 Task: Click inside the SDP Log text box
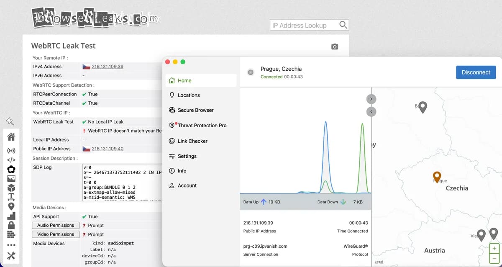click(x=122, y=183)
